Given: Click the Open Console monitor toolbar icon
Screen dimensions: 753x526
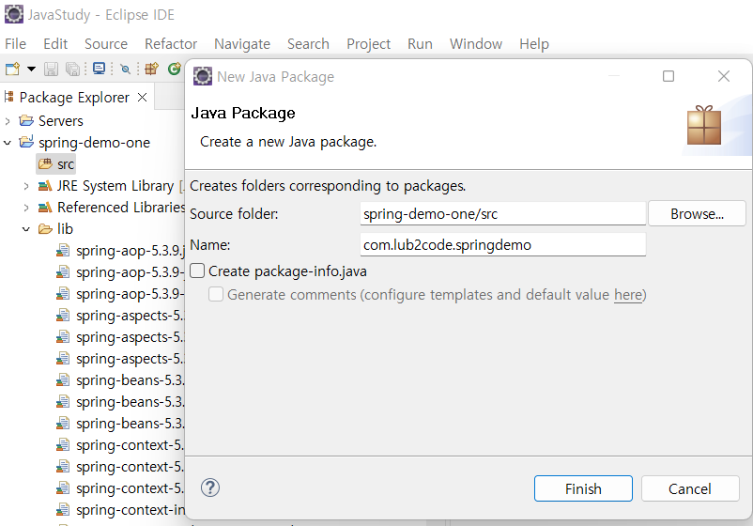Looking at the screenshot, I should pyautogui.click(x=99, y=69).
